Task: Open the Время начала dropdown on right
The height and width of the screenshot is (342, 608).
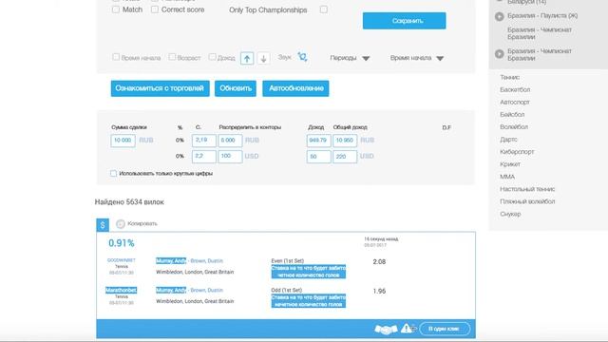Action: coord(417,58)
